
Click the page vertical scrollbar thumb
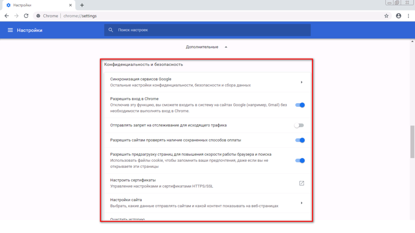pos(412,142)
